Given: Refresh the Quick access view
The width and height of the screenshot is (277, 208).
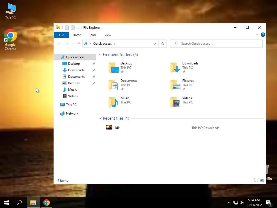Looking at the screenshot, I should click(163, 44).
